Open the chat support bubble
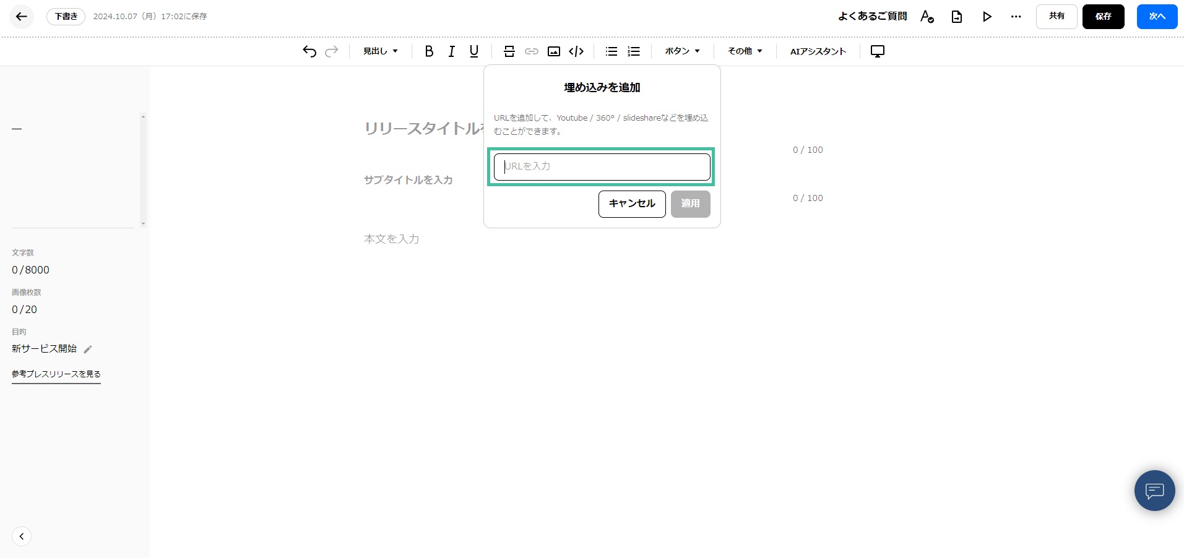 [x=1154, y=491]
